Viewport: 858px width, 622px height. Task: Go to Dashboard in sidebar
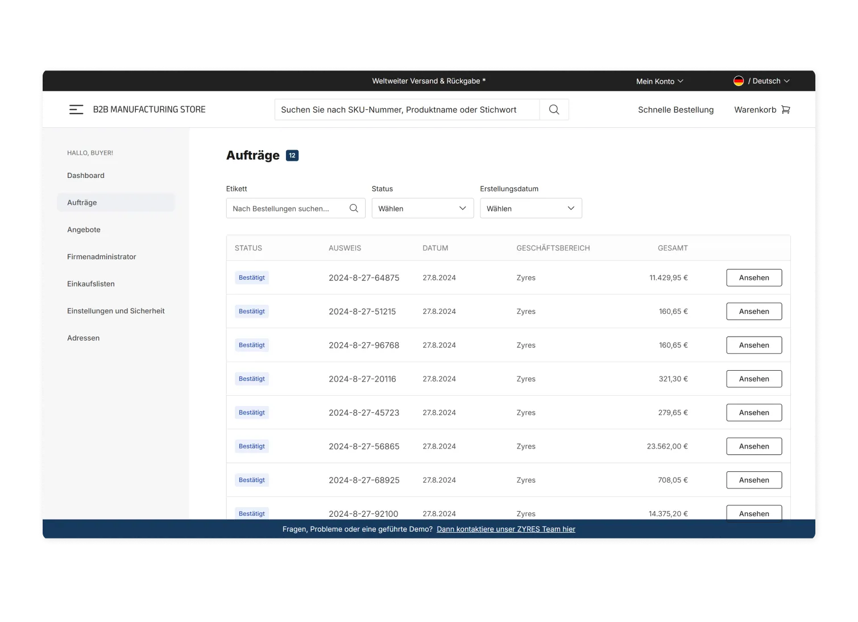click(86, 176)
